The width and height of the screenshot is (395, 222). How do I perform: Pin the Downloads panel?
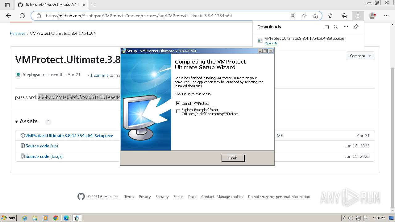coord(356,27)
